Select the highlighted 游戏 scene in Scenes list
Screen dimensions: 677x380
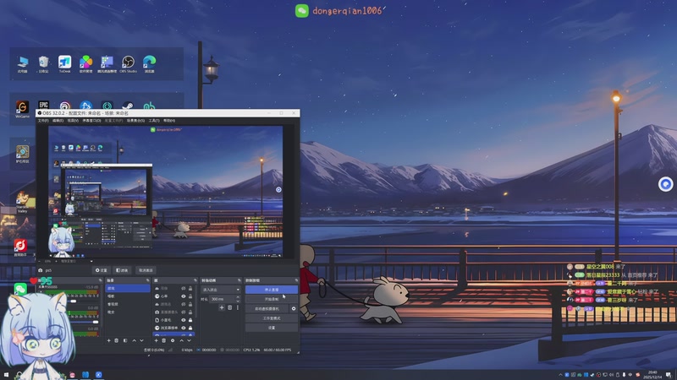128,288
